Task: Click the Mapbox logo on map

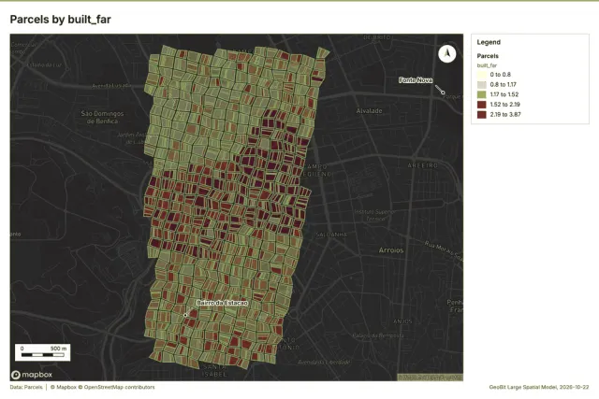Action: tap(32, 375)
